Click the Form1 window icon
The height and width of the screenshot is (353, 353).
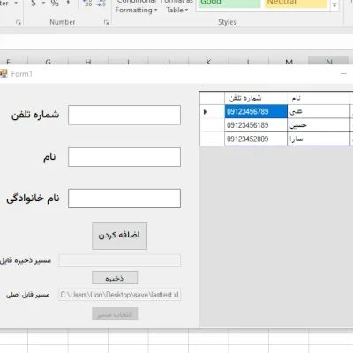(4, 73)
